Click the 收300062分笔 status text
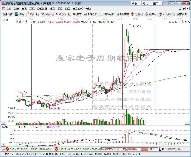This screenshot has width=191, height=157. (x=171, y=149)
